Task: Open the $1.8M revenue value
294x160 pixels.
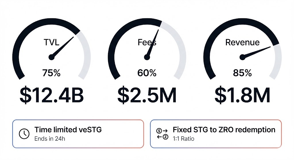Action: point(242,95)
